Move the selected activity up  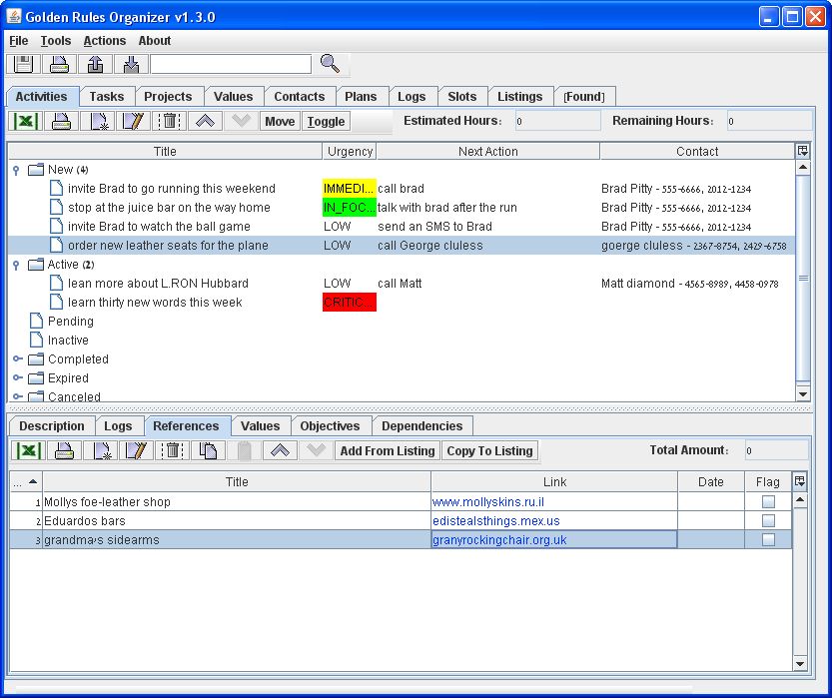203,120
